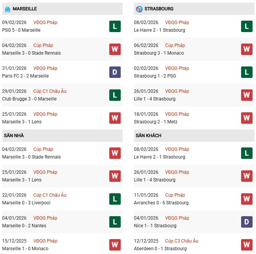256x254 pixels.
Task: Open Cúp C3 Châu Âu link for Aberdeen match
Action: (181, 241)
